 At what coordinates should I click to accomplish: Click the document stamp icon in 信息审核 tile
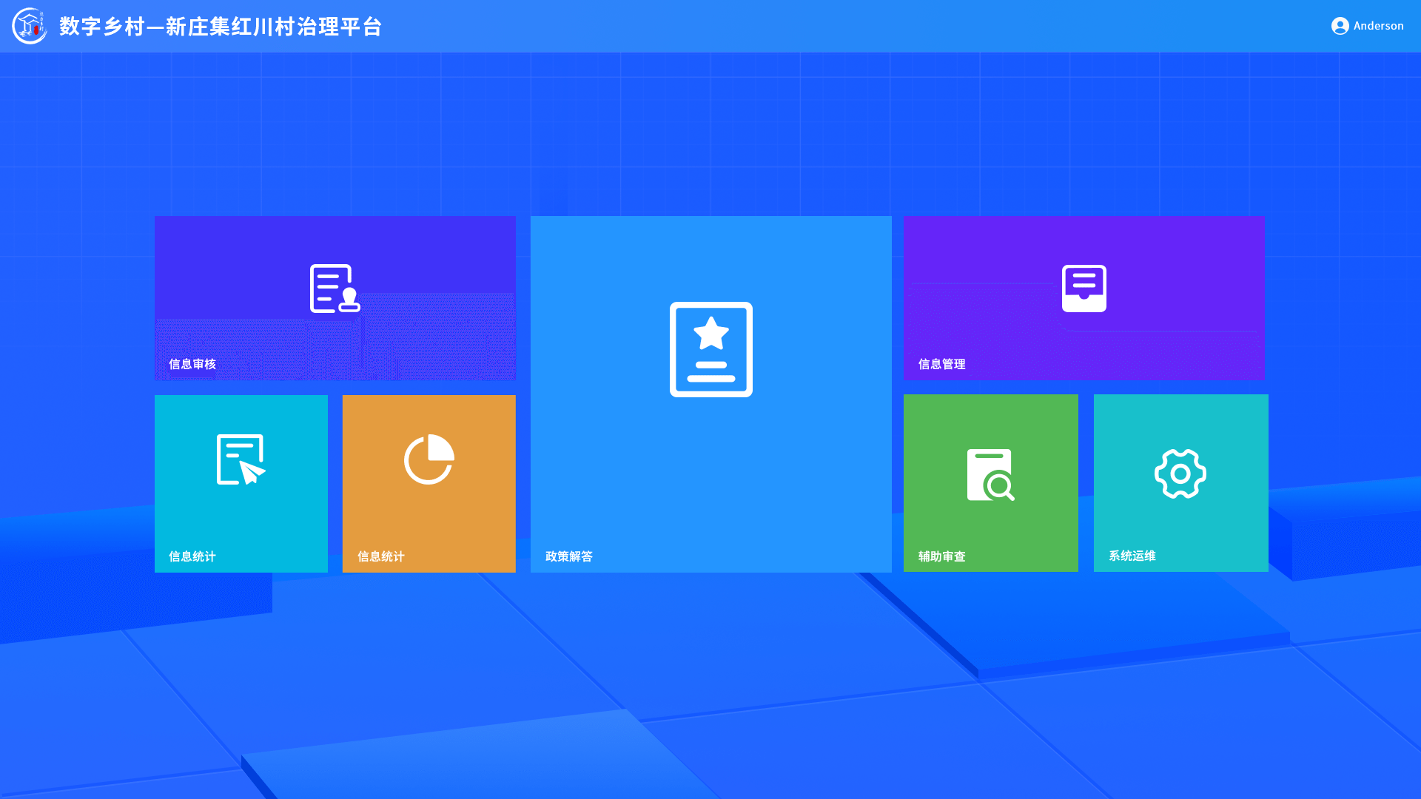(335, 289)
